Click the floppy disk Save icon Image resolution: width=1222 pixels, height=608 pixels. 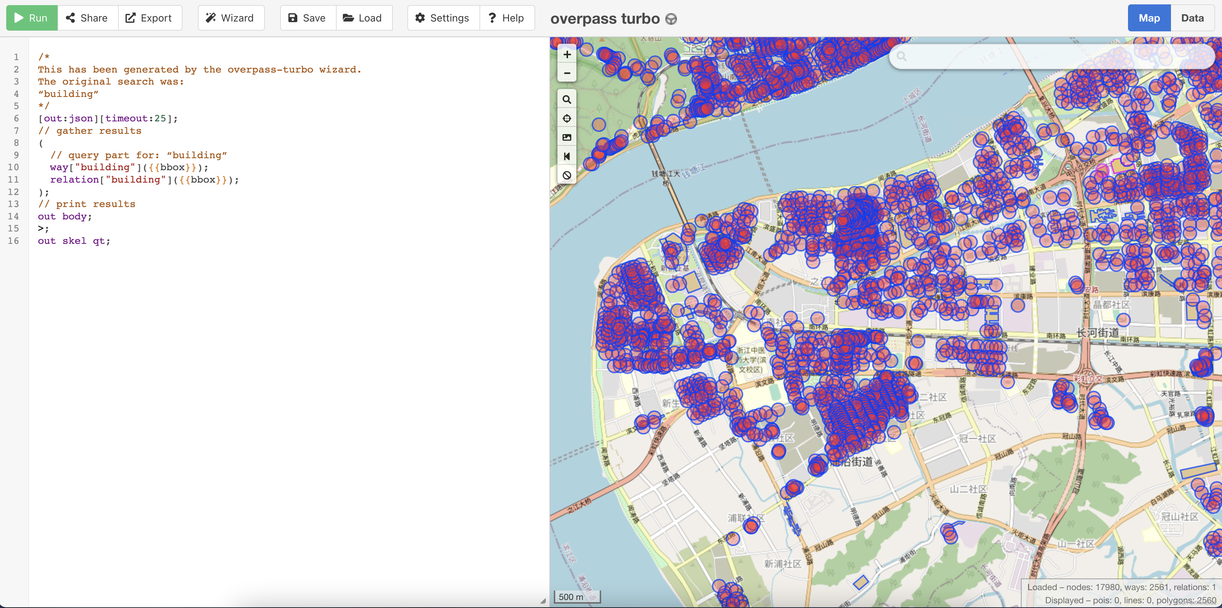(x=293, y=18)
